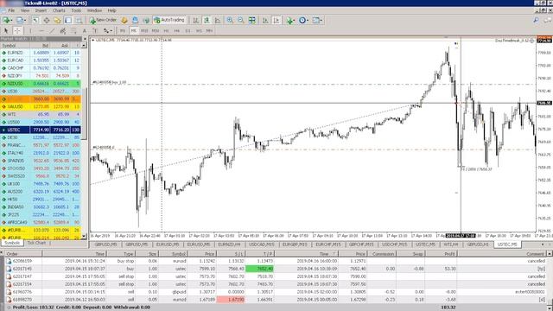553x311 pixels.
Task: Toggle chart shift icon
Action: [276, 21]
